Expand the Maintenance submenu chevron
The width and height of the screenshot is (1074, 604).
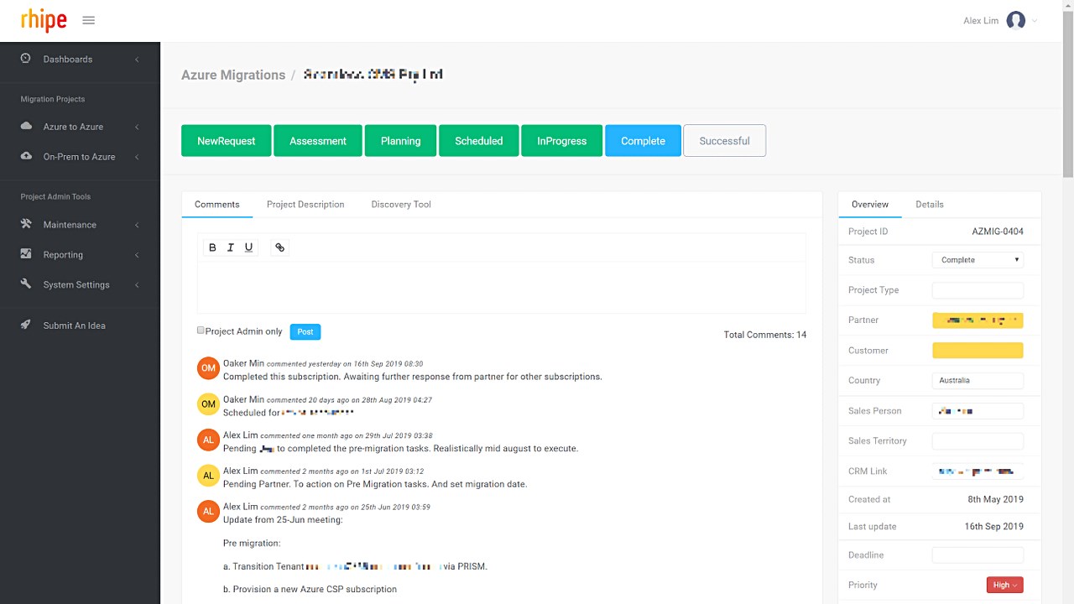137,225
